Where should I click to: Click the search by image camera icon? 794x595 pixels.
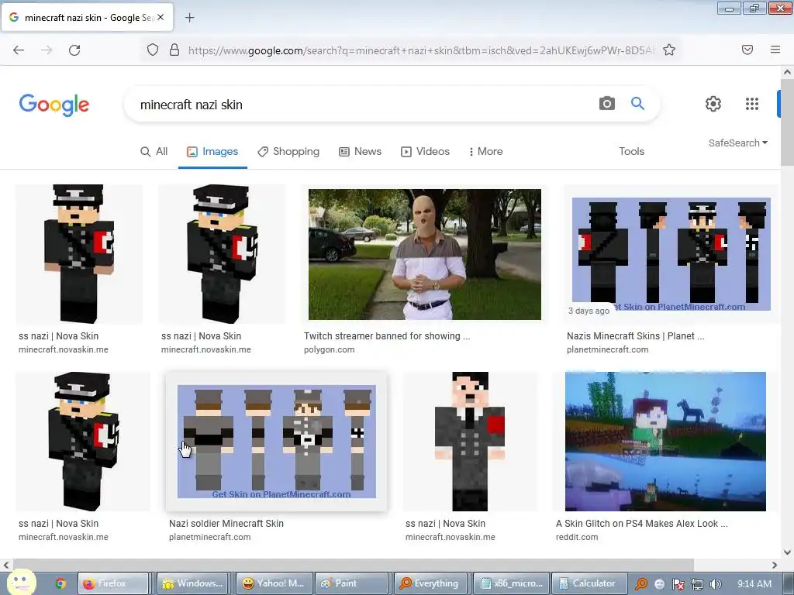coord(606,104)
